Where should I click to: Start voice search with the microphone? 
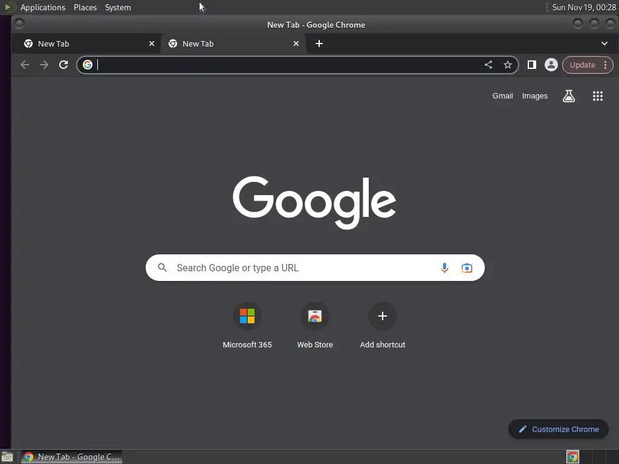click(x=444, y=268)
